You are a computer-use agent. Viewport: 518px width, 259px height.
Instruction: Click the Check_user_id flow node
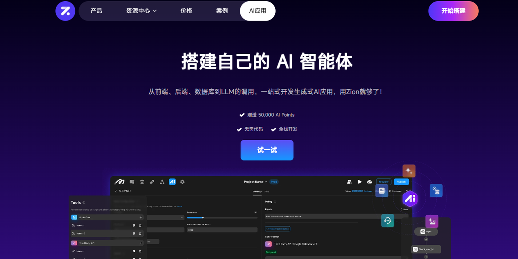(x=426, y=249)
